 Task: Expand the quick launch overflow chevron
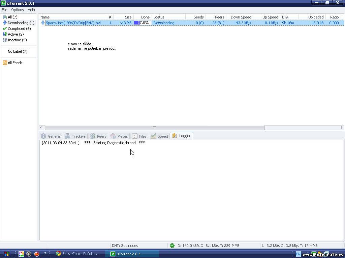45,253
